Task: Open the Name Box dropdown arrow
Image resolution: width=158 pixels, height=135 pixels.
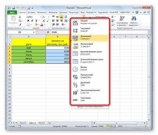Action: [x=34, y=32]
